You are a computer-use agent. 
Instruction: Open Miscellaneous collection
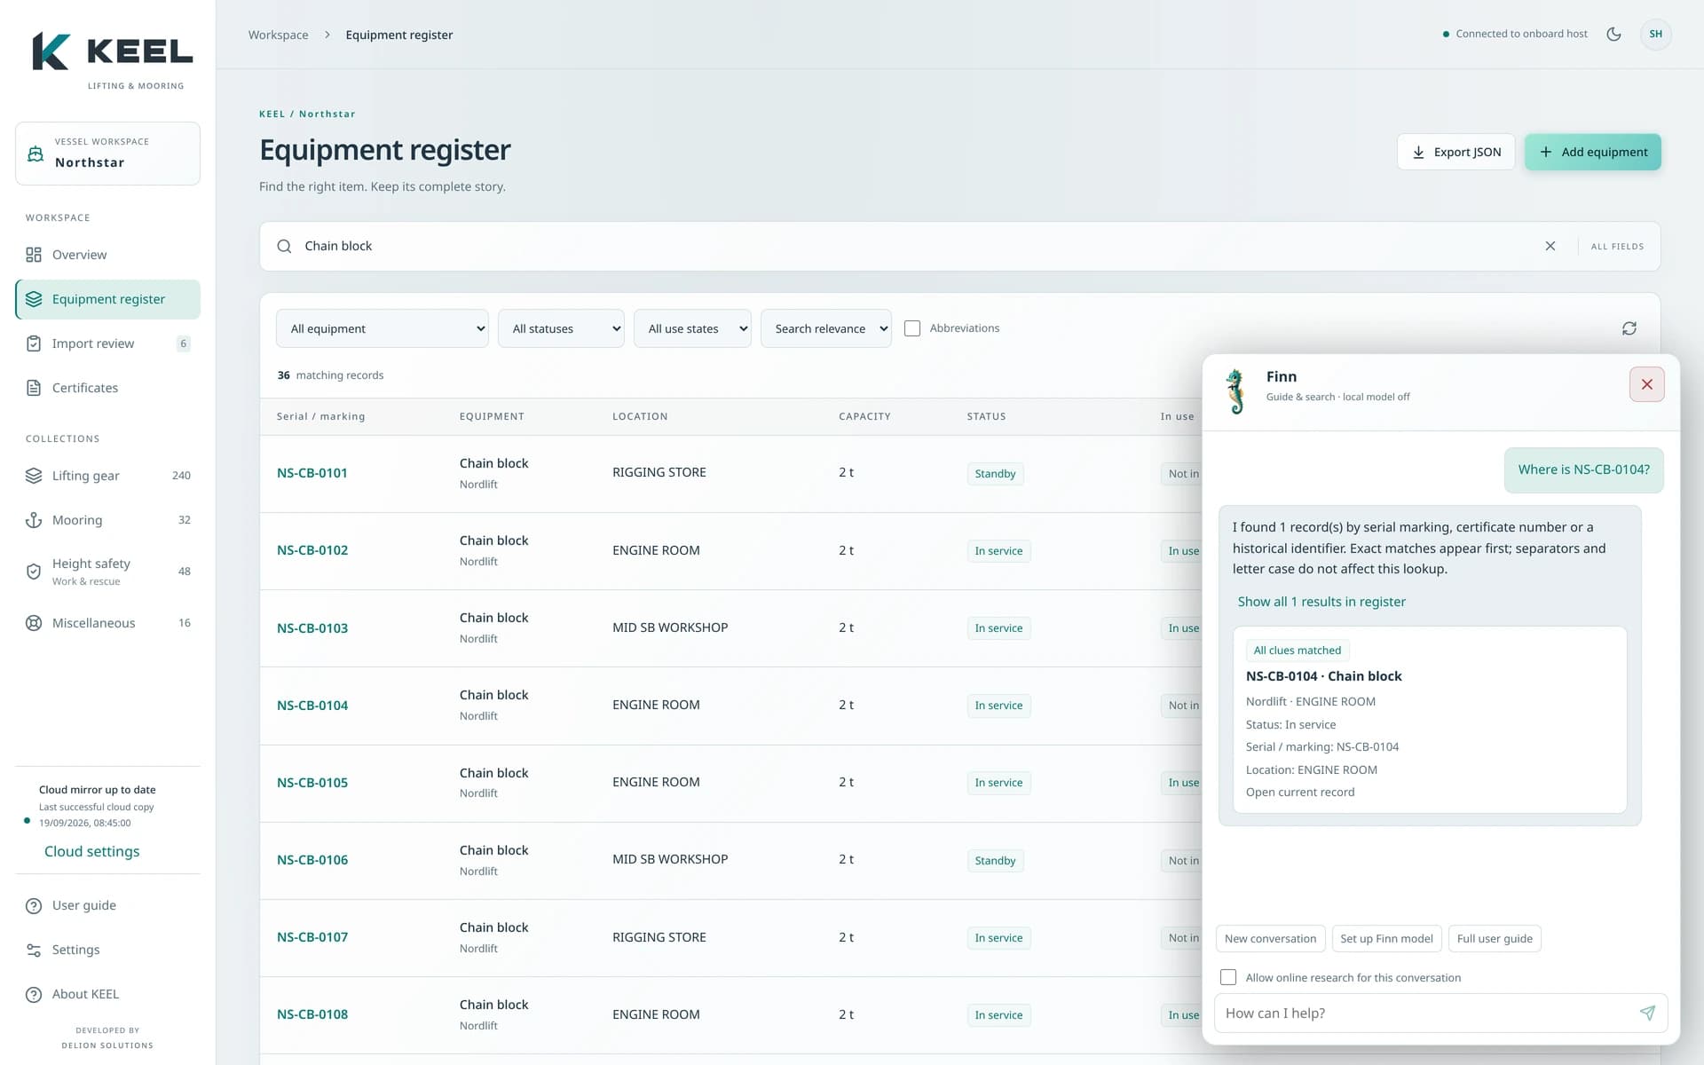[107, 623]
